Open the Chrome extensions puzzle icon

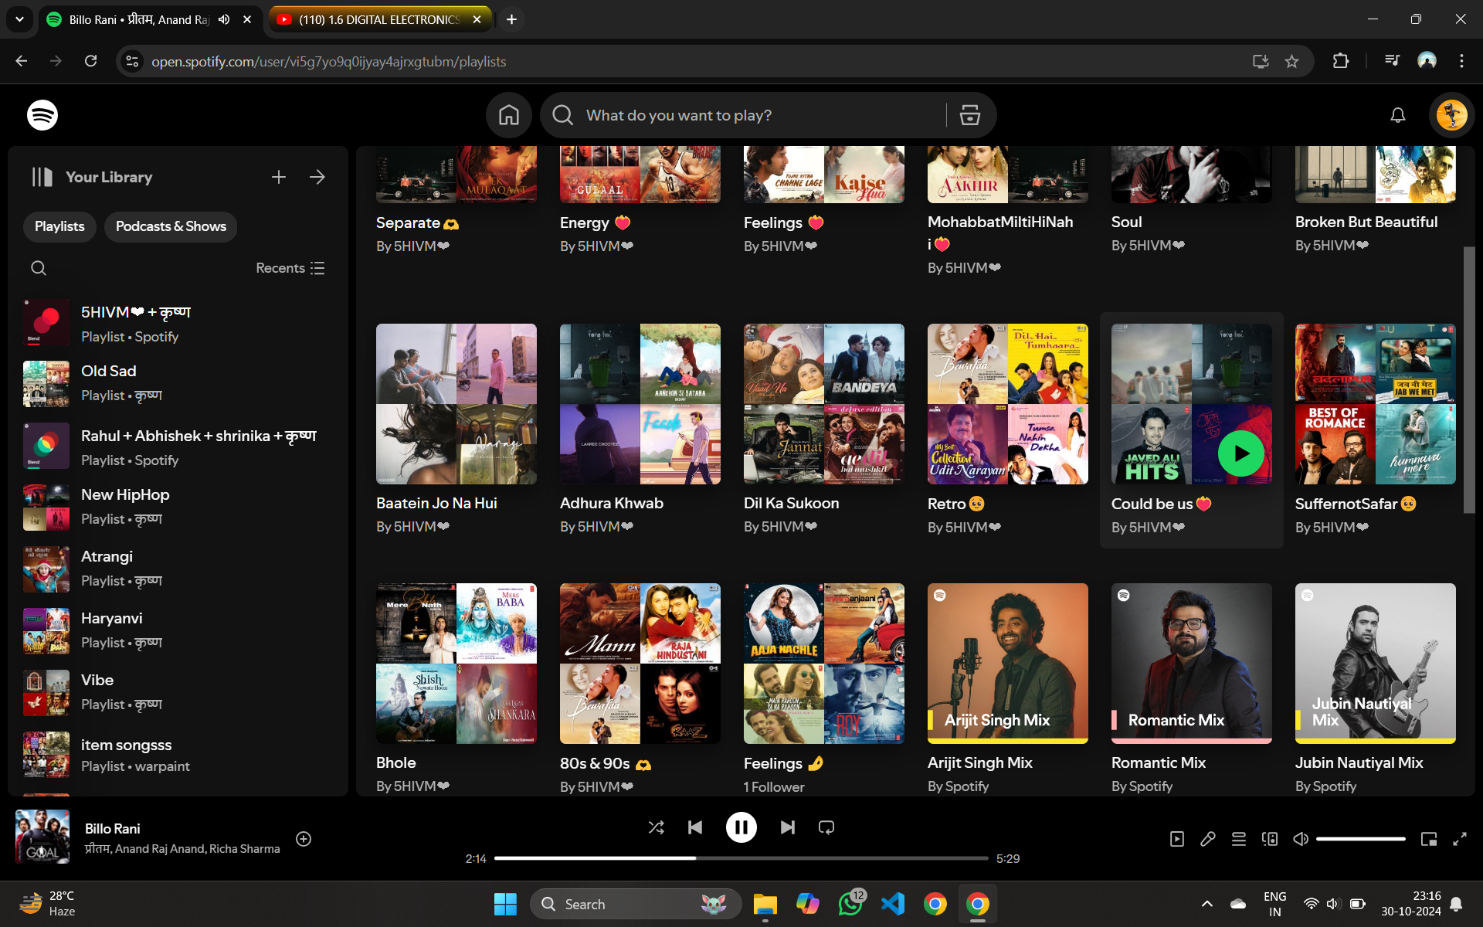1341,61
